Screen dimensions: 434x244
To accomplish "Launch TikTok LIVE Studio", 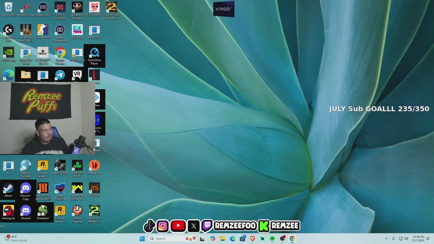I will (26, 56).
